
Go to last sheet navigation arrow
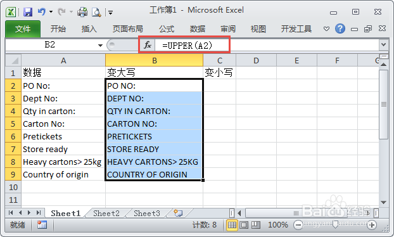tap(39, 213)
